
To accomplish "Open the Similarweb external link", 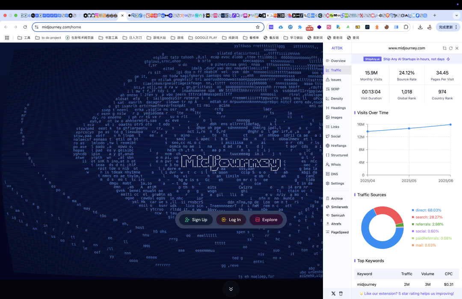I will click(336, 207).
